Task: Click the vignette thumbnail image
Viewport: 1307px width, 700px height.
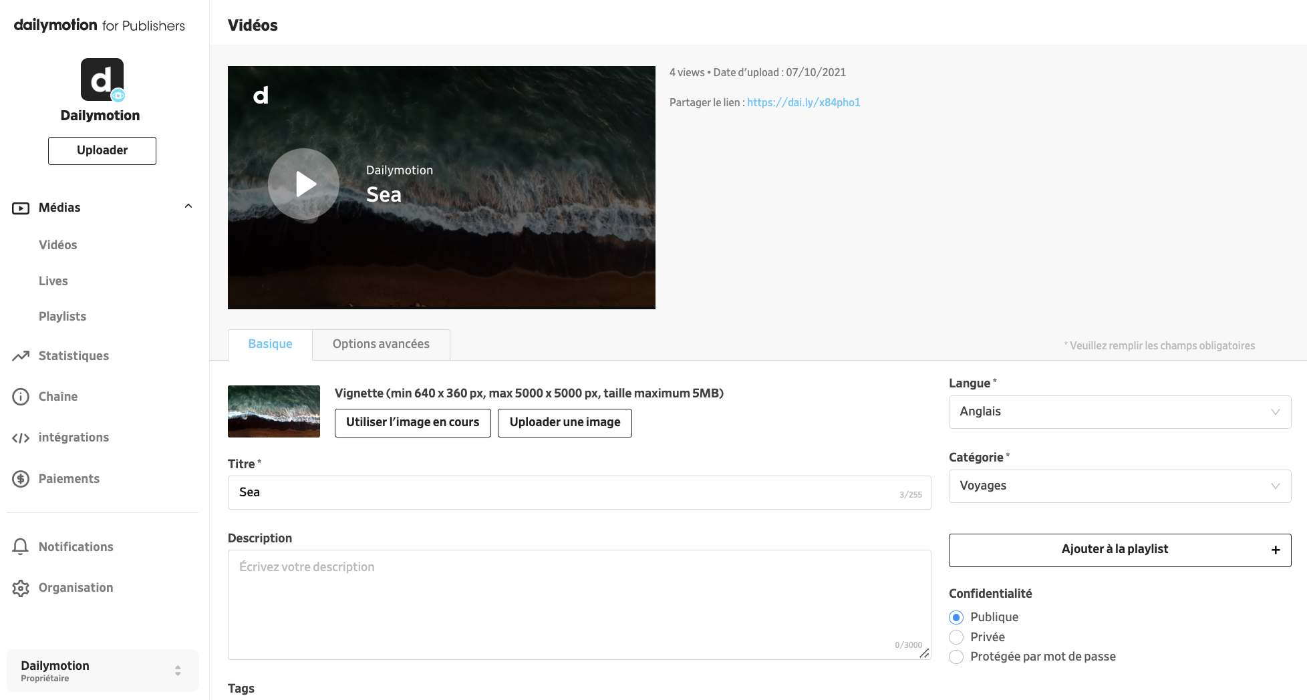Action: tap(274, 411)
